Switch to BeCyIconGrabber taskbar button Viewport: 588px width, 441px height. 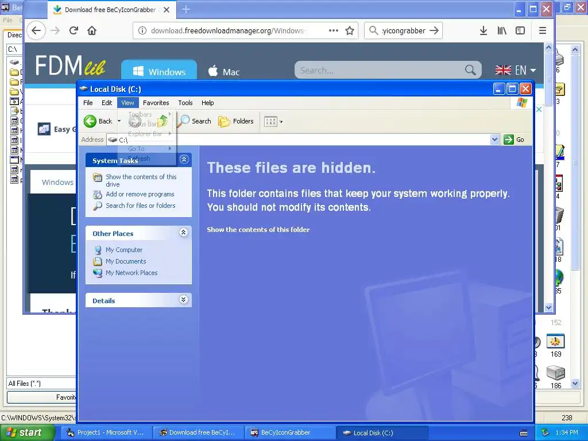291,432
